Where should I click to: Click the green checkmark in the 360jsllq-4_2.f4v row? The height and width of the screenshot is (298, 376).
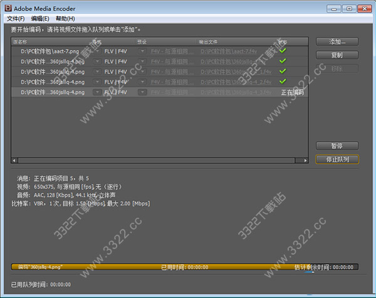[x=283, y=82]
